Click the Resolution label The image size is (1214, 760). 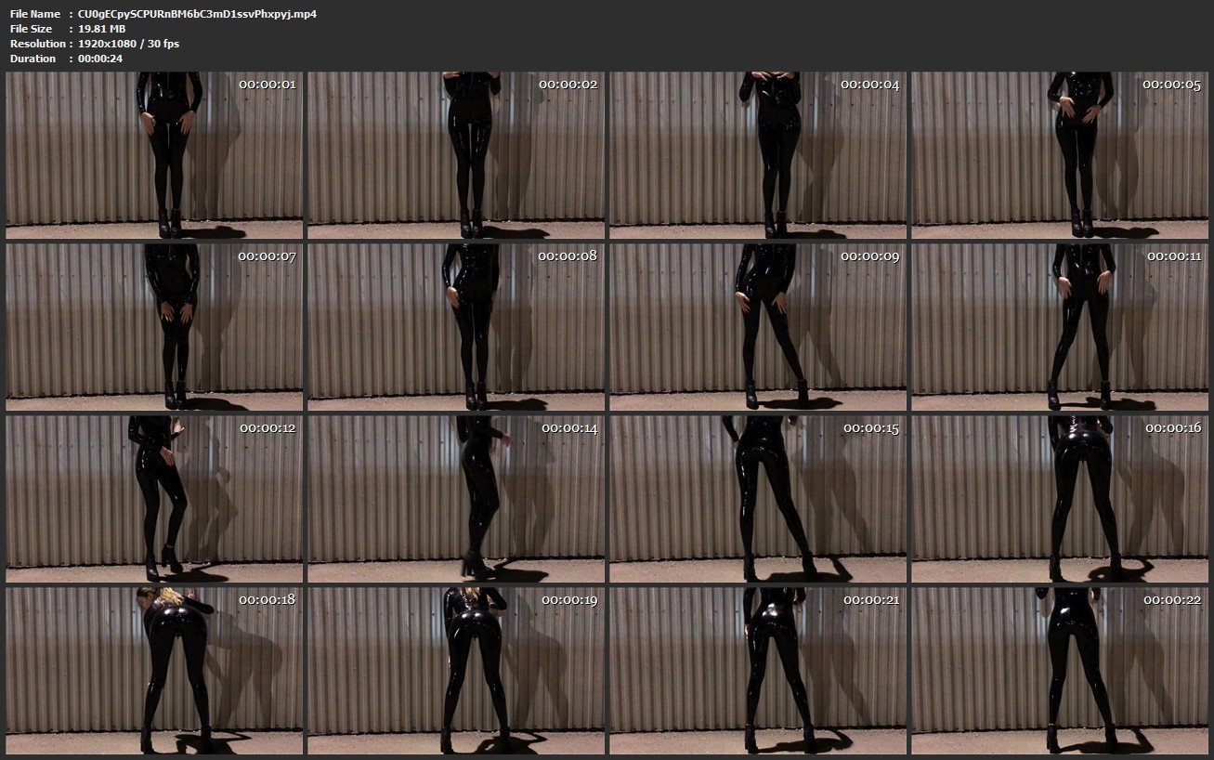click(x=38, y=44)
